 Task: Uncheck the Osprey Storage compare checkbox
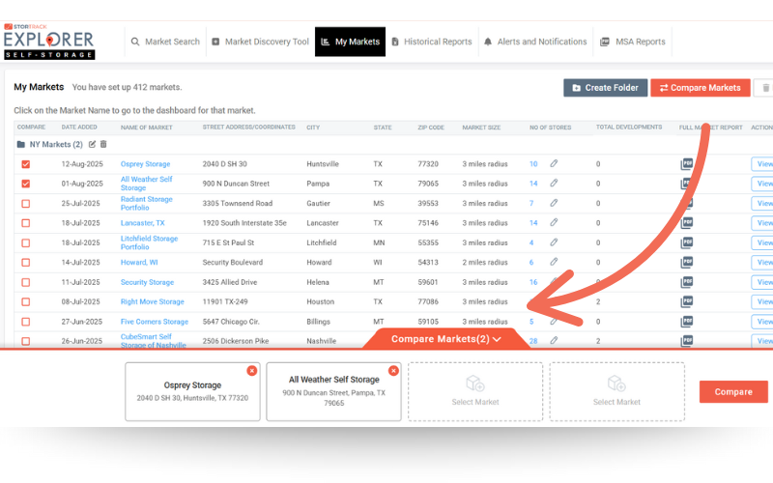[26, 164]
